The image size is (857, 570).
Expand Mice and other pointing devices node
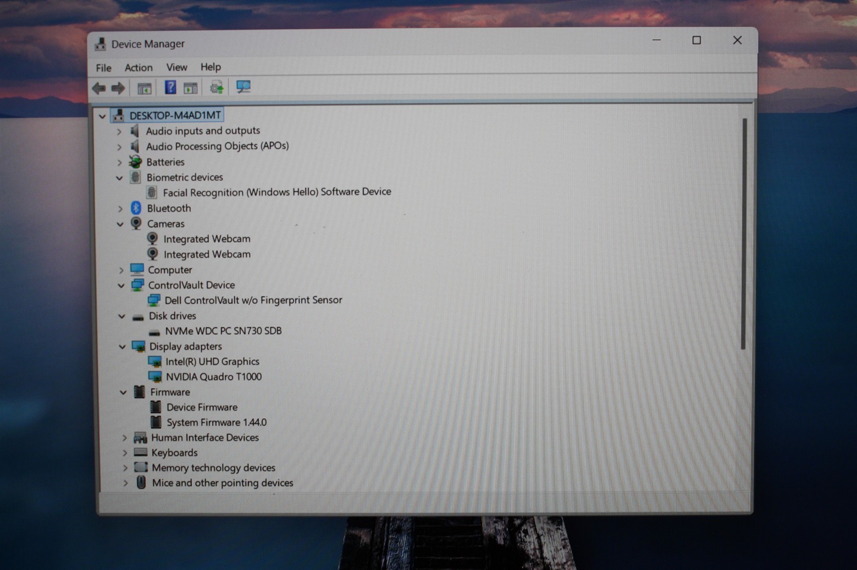point(125,483)
